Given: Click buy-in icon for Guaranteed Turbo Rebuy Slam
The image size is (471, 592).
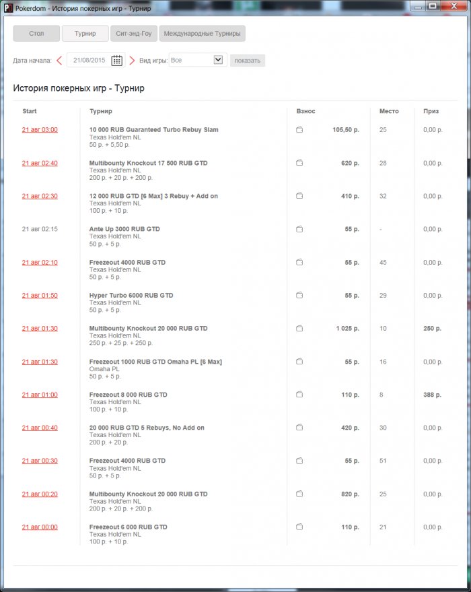Looking at the screenshot, I should click(299, 129).
